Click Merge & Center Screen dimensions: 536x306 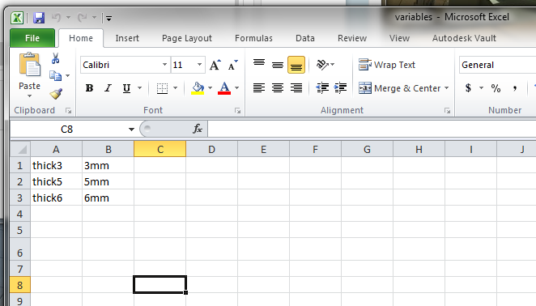[x=399, y=88]
